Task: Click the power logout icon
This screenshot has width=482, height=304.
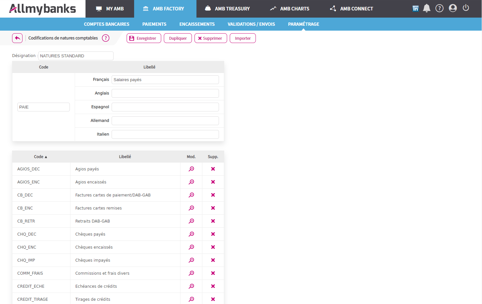Action: (x=466, y=8)
